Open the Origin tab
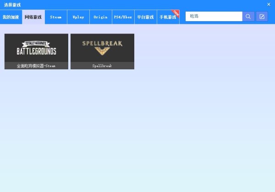 click(101, 17)
